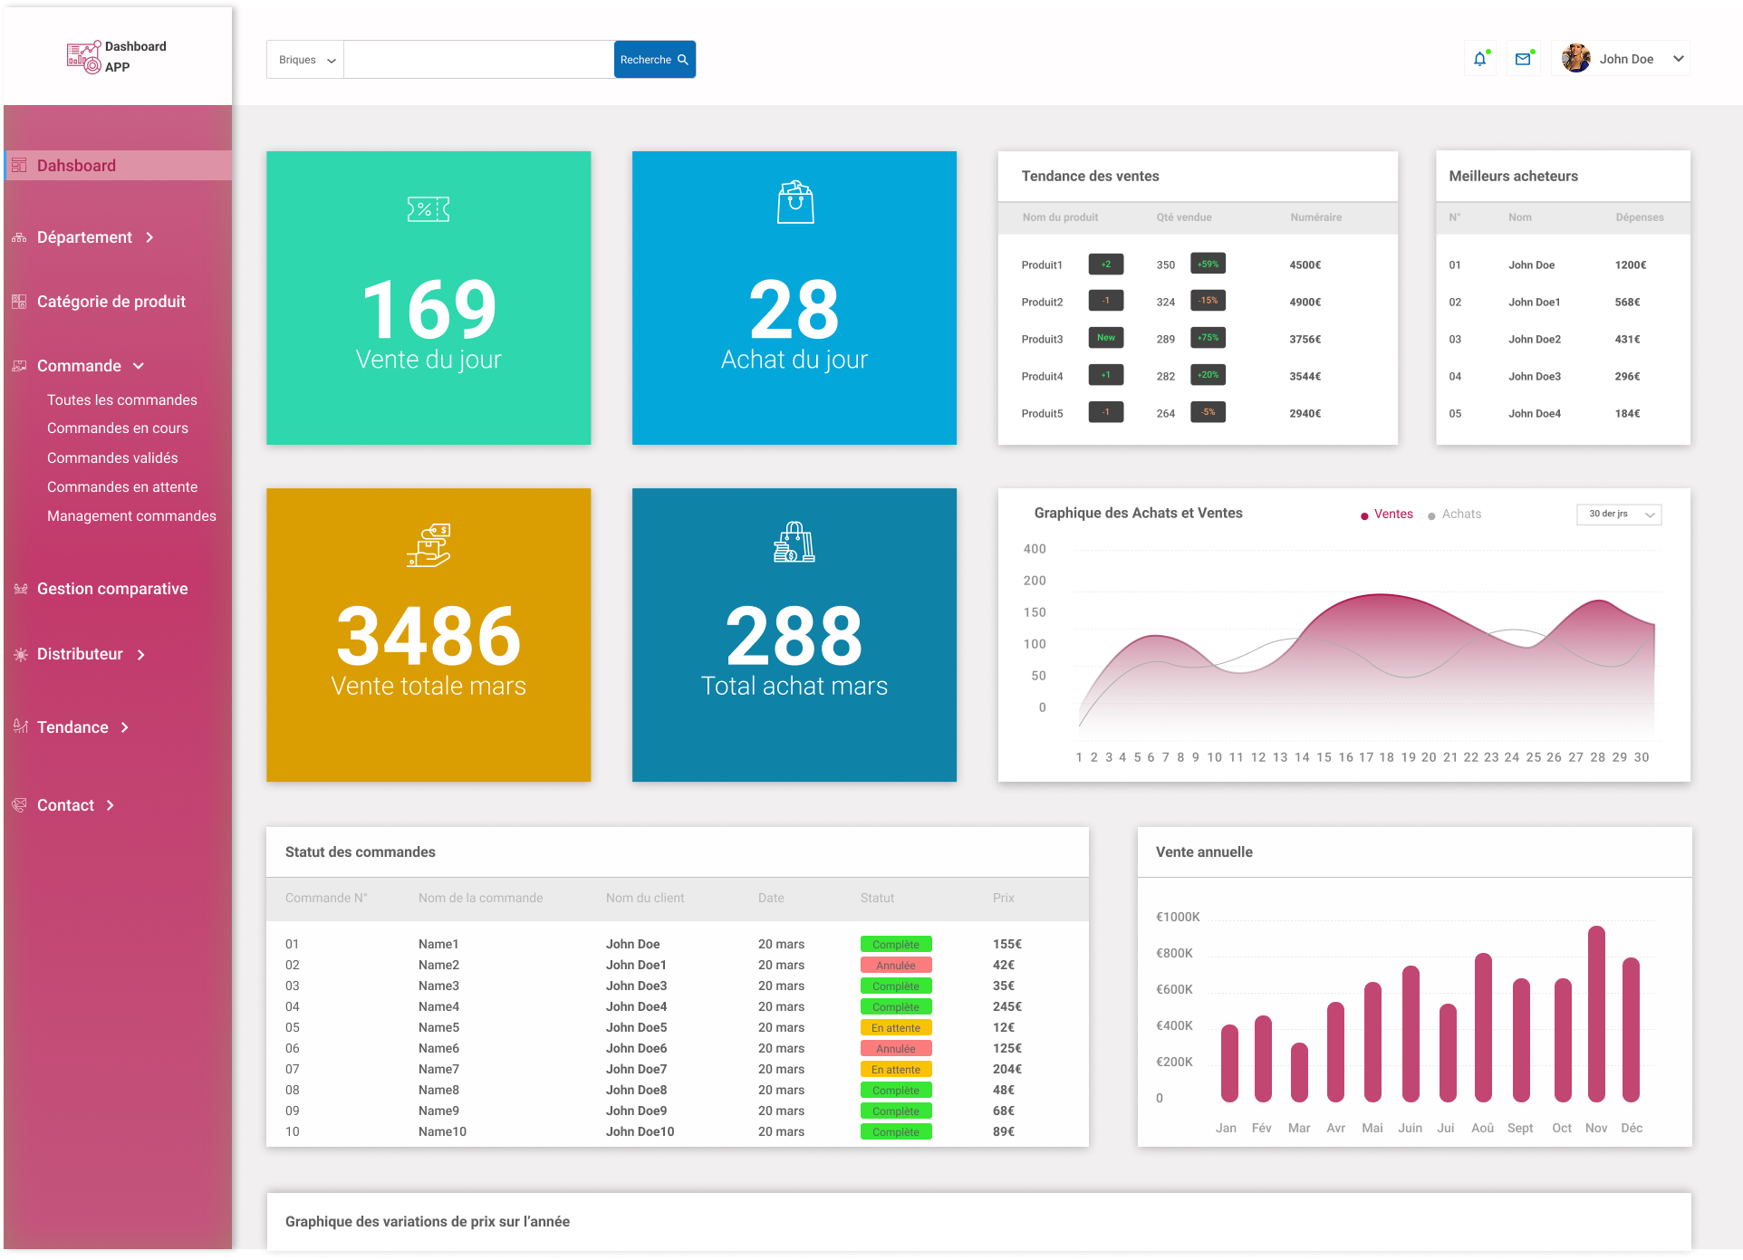
Task: Click the Recherche search button
Action: coord(654,60)
